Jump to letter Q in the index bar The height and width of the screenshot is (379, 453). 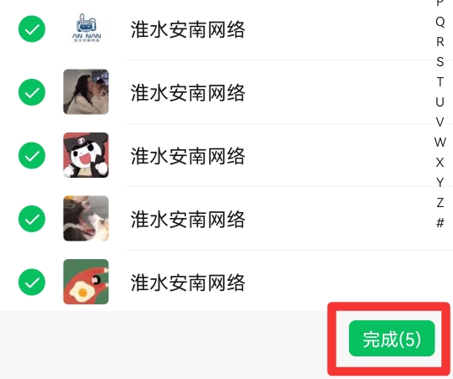[x=440, y=22]
